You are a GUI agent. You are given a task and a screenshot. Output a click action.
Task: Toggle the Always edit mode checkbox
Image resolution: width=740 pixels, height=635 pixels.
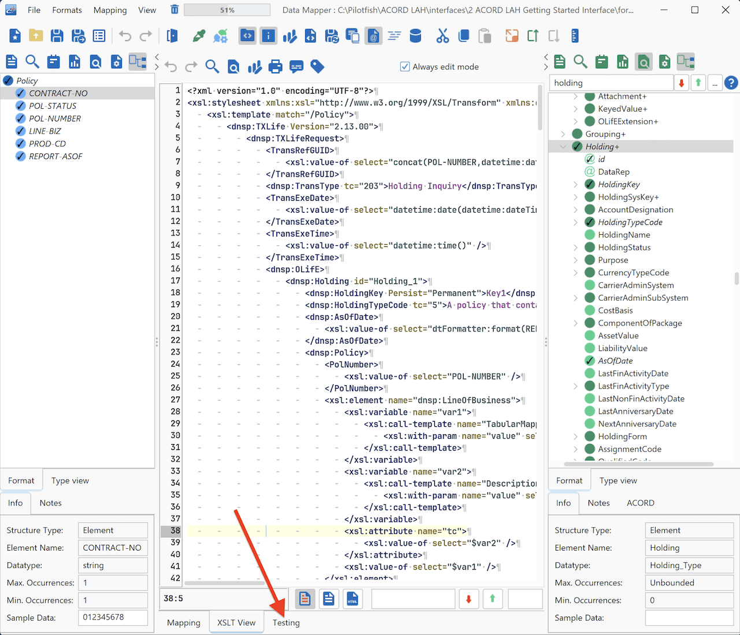(405, 67)
